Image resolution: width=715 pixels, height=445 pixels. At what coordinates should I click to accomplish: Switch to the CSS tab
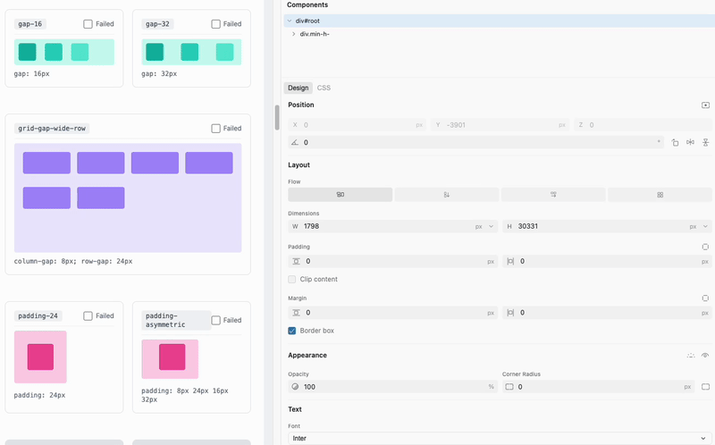(x=324, y=88)
